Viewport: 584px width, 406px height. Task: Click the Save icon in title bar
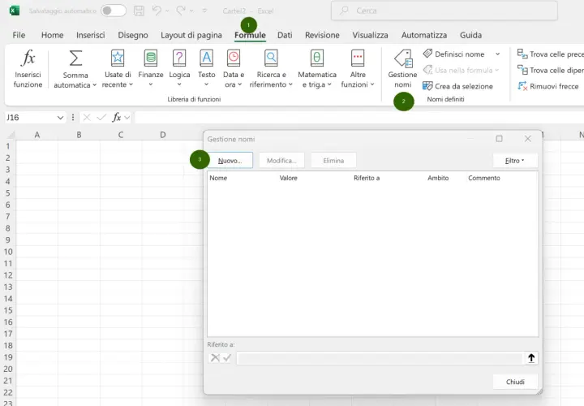point(139,11)
